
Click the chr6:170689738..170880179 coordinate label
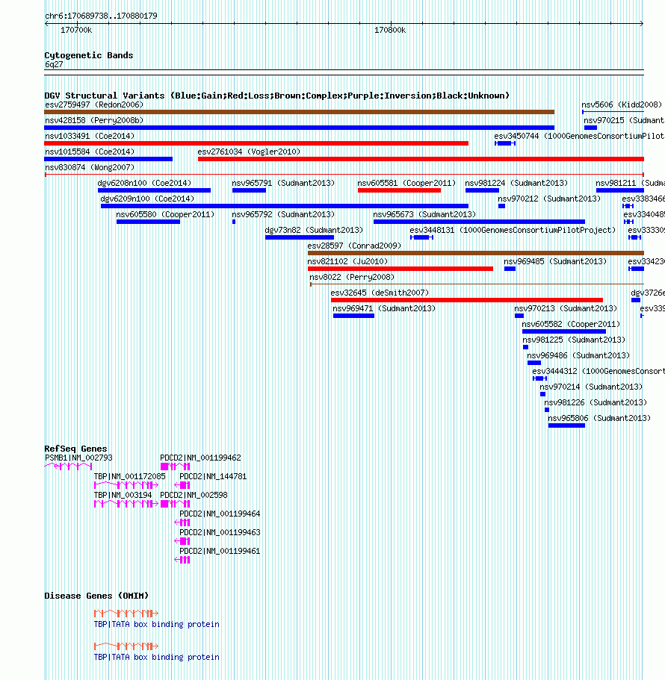pyautogui.click(x=101, y=16)
